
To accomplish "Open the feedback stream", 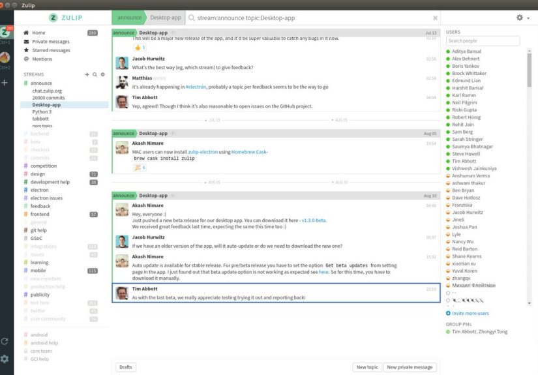I will coord(40,206).
